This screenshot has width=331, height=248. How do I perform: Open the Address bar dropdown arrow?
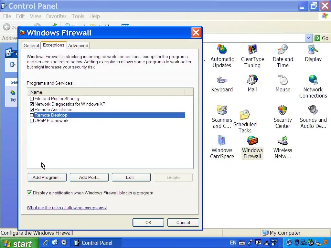point(308,38)
